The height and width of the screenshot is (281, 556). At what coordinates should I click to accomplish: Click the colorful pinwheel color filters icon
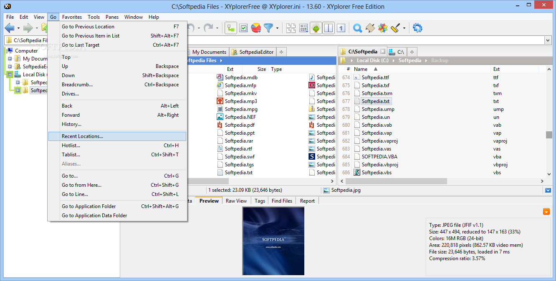[383, 28]
